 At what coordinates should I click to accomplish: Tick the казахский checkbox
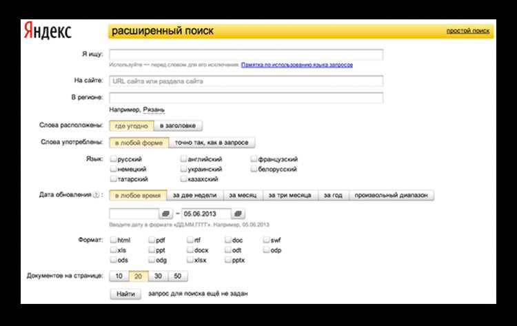[x=183, y=179]
